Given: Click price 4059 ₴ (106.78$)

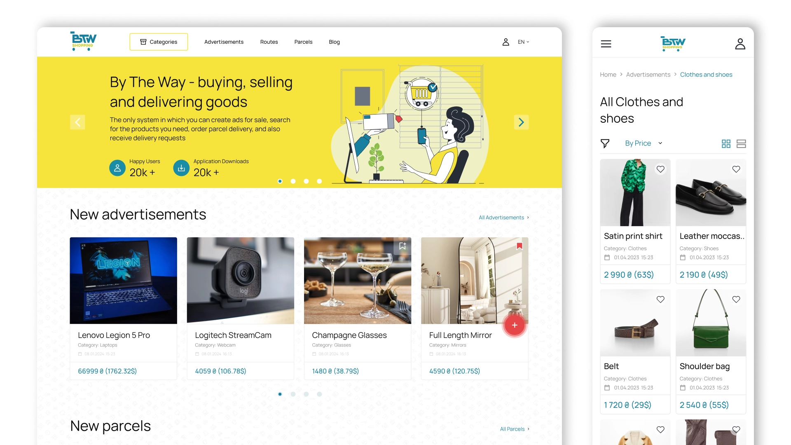Looking at the screenshot, I should click(x=220, y=371).
